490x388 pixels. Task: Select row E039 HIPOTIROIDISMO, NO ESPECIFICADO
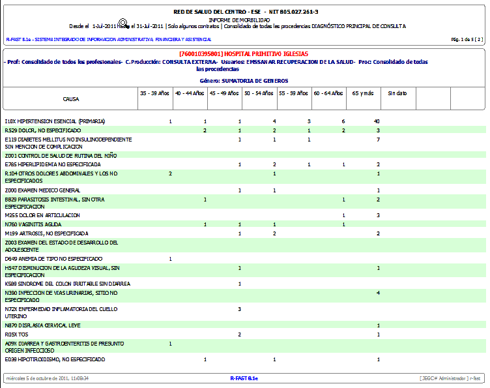coord(244,359)
